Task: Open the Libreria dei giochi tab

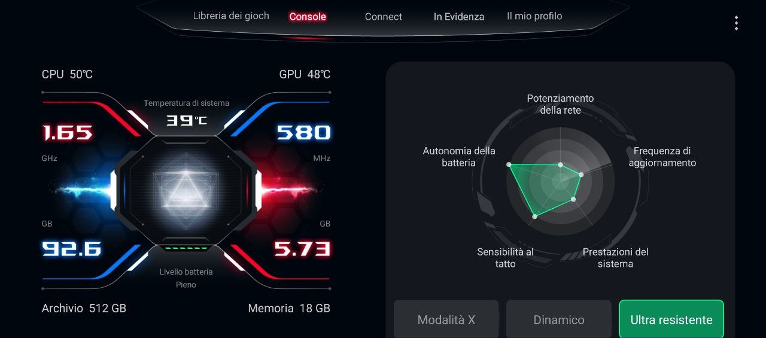Action: 231,16
